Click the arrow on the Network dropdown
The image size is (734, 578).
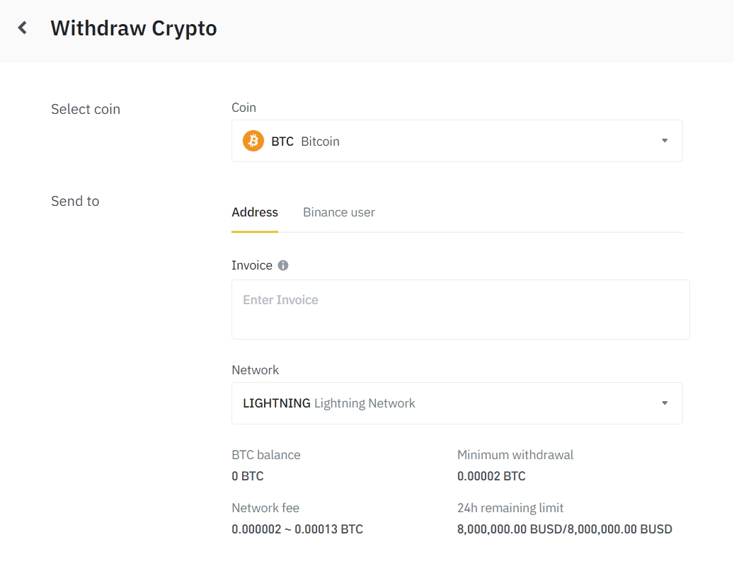664,403
